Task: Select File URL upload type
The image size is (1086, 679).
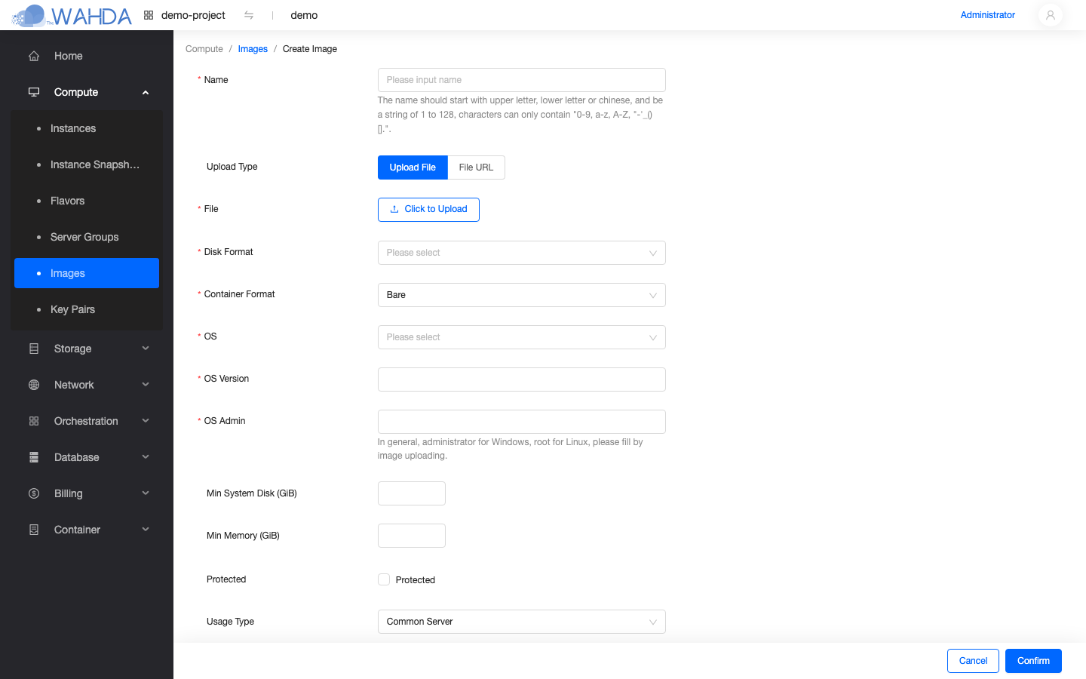Action: tap(476, 167)
